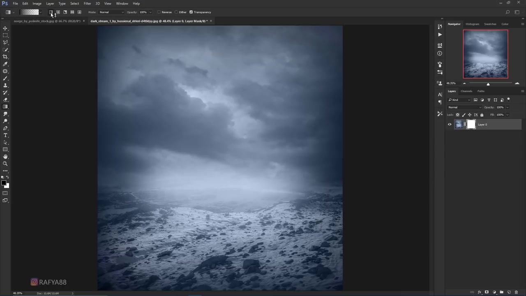The image size is (526, 296).
Task: Select the Hand tool
Action: [x=5, y=157]
